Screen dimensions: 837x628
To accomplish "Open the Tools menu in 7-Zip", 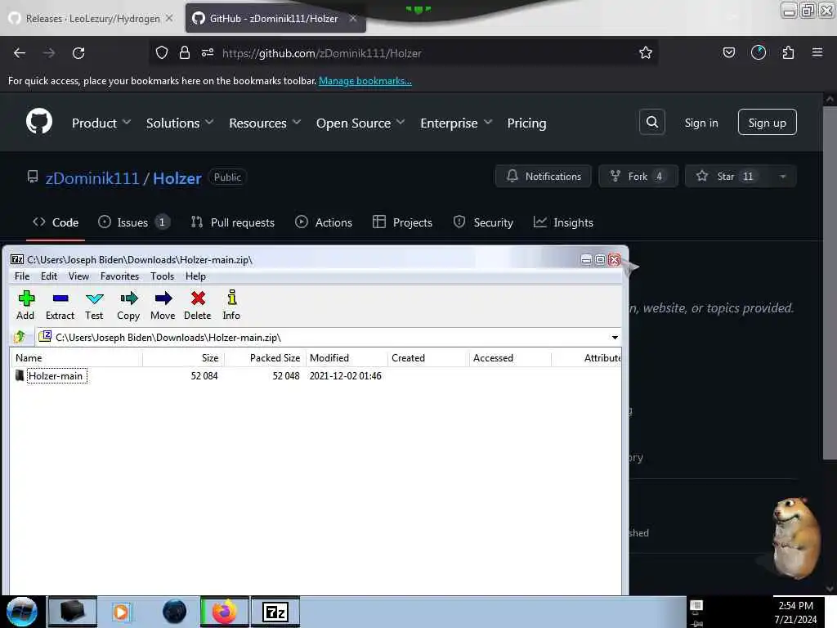I will click(163, 276).
